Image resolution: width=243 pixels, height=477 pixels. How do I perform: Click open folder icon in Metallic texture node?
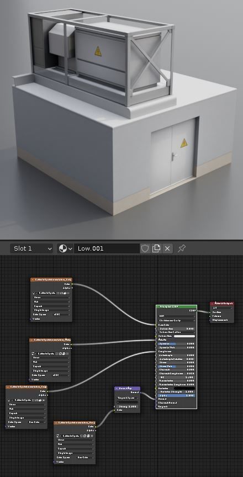coord(64,354)
